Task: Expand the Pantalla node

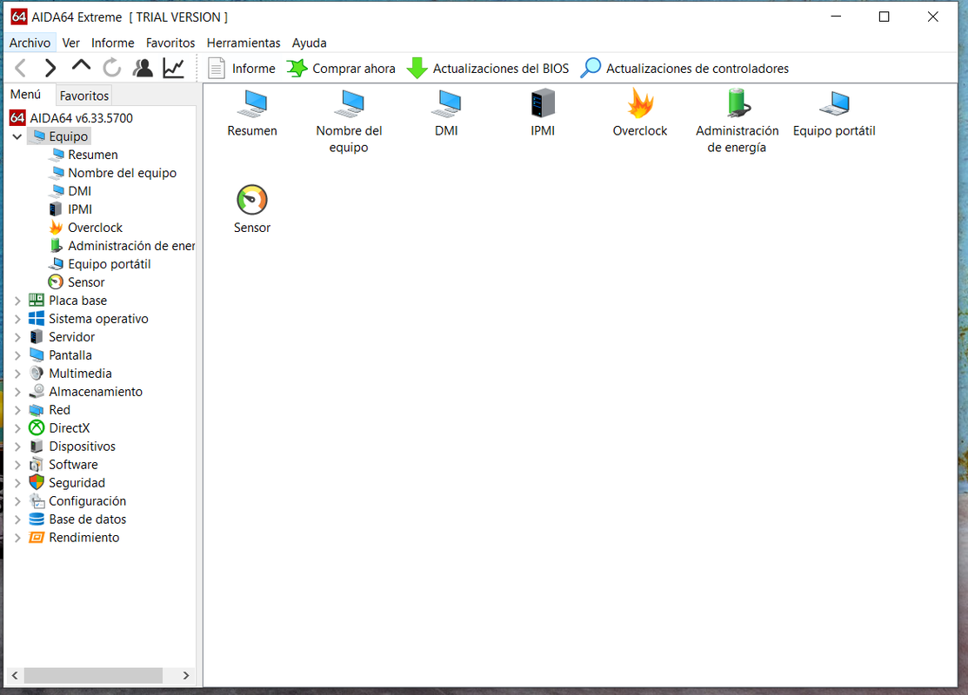Action: [17, 355]
